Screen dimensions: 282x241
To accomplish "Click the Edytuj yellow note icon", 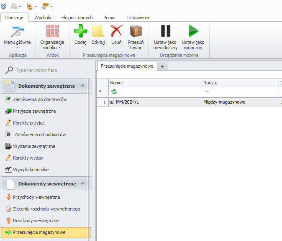I will pyautogui.click(x=98, y=31).
